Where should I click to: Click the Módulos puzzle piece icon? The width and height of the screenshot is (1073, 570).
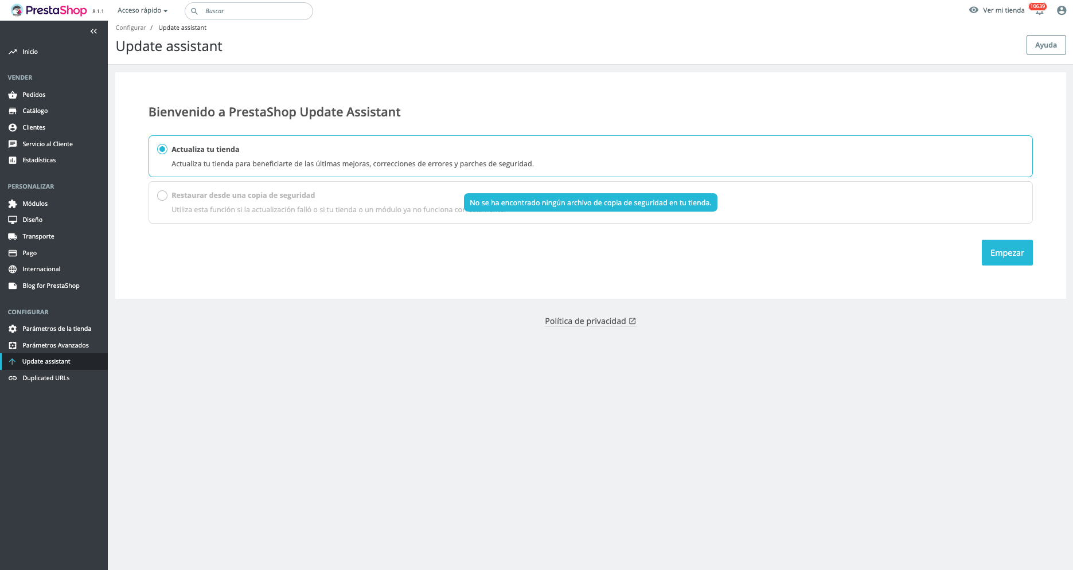(13, 204)
